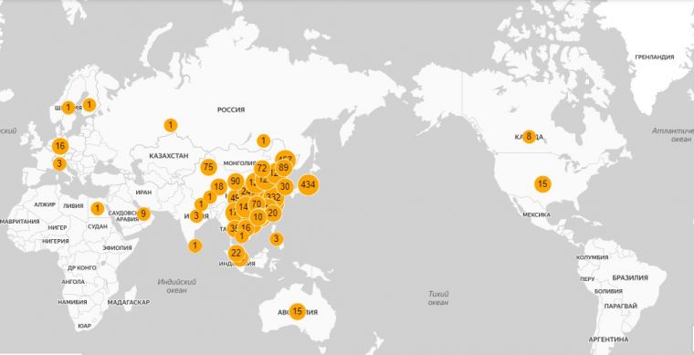This screenshot has width=694, height=355.
Task: Select the 20 marker near Taiwan
Action: tap(273, 213)
